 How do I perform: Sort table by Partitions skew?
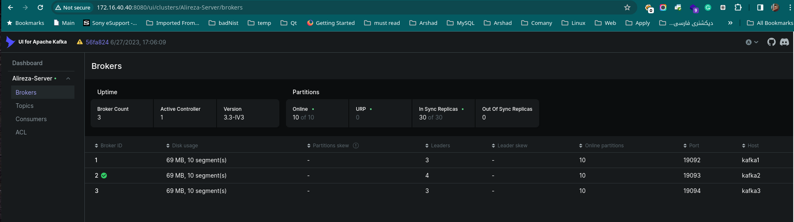328,146
